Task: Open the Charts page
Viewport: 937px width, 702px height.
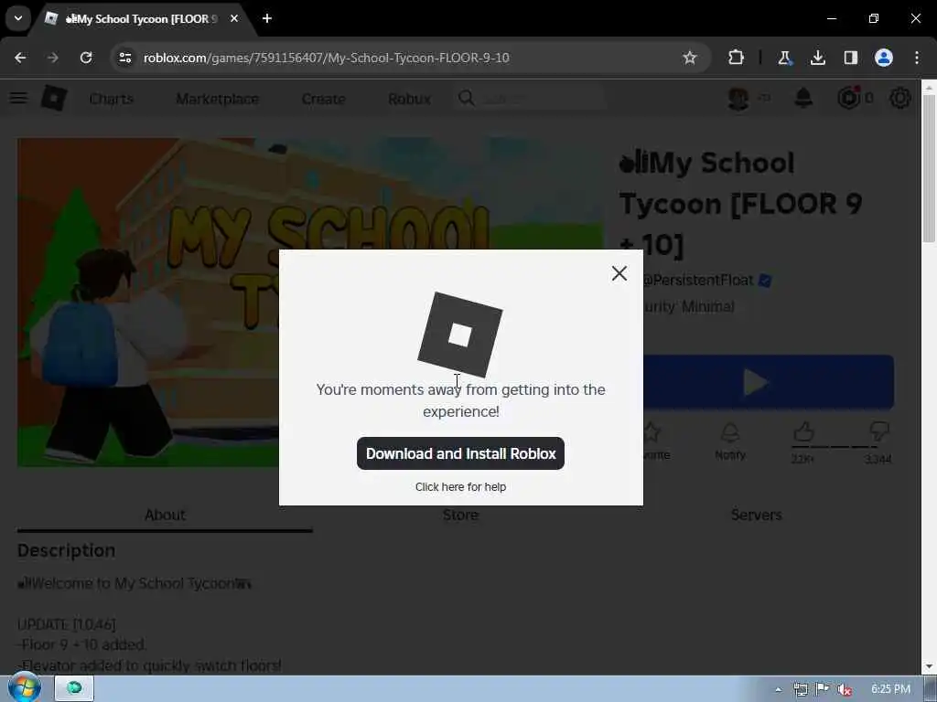Action: pyautogui.click(x=111, y=99)
